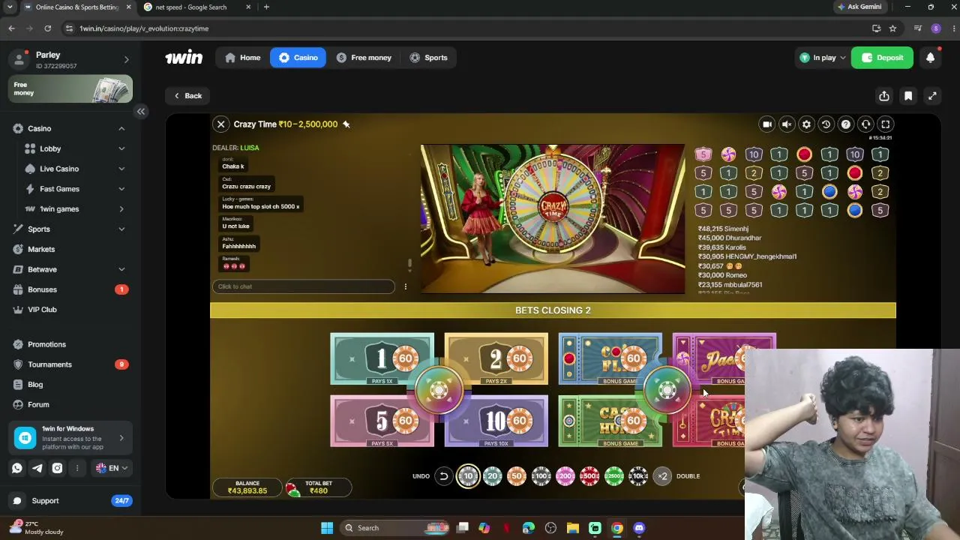960x540 pixels.
Task: Click the live support headset icon in game
Action: (x=865, y=124)
